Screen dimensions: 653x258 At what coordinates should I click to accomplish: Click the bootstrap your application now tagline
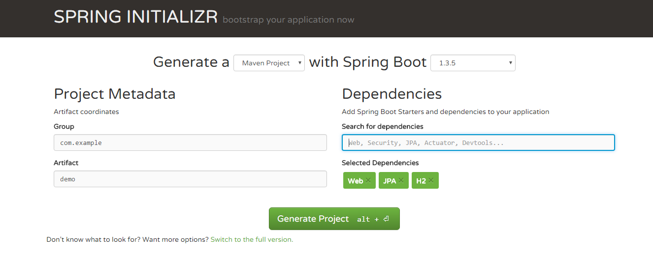[289, 20]
